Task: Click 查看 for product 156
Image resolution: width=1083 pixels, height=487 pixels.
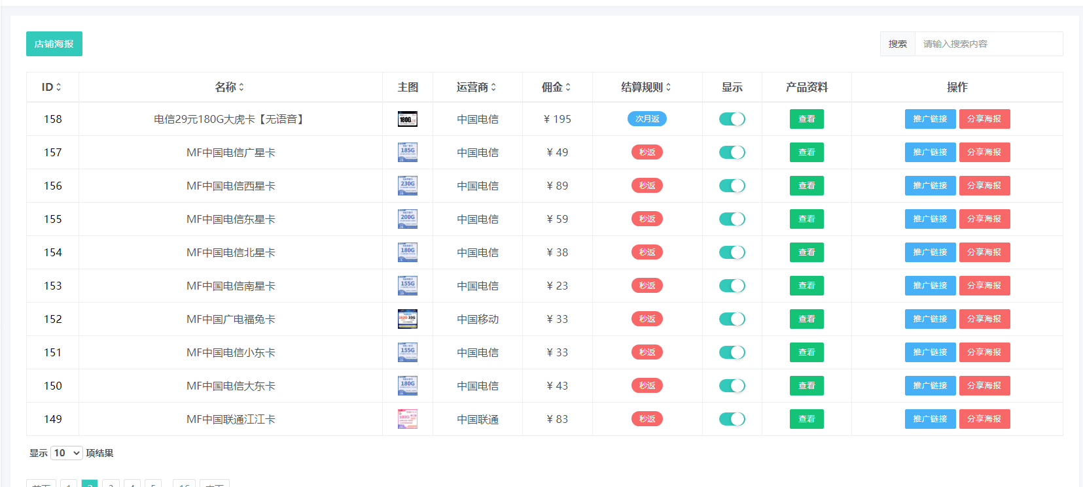Action: coord(807,186)
